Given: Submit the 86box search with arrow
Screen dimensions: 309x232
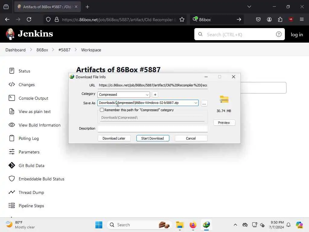Looking at the screenshot, I should coord(239,19).
